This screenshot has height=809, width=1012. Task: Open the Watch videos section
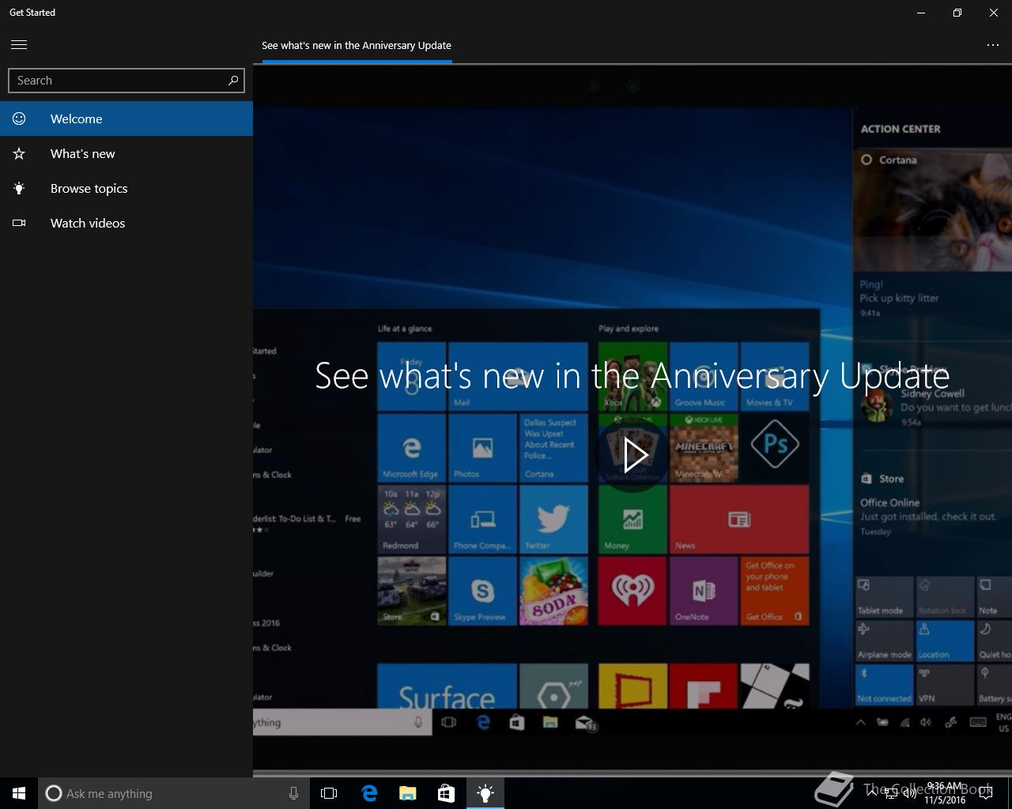click(126, 223)
